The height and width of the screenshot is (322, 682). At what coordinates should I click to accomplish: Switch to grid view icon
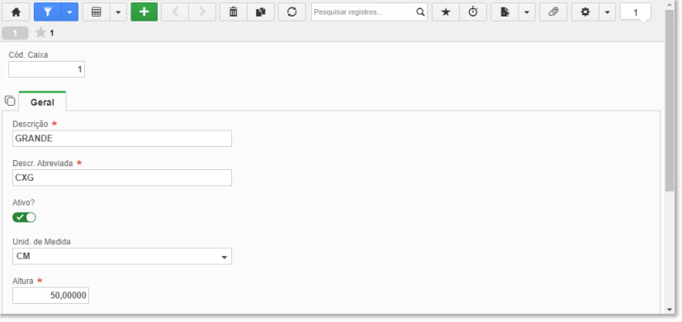97,12
